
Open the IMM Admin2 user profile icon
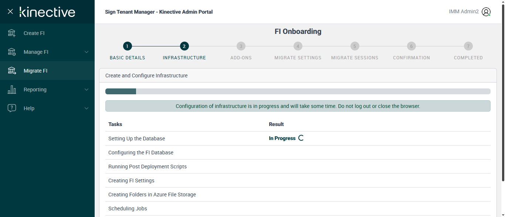(x=486, y=12)
